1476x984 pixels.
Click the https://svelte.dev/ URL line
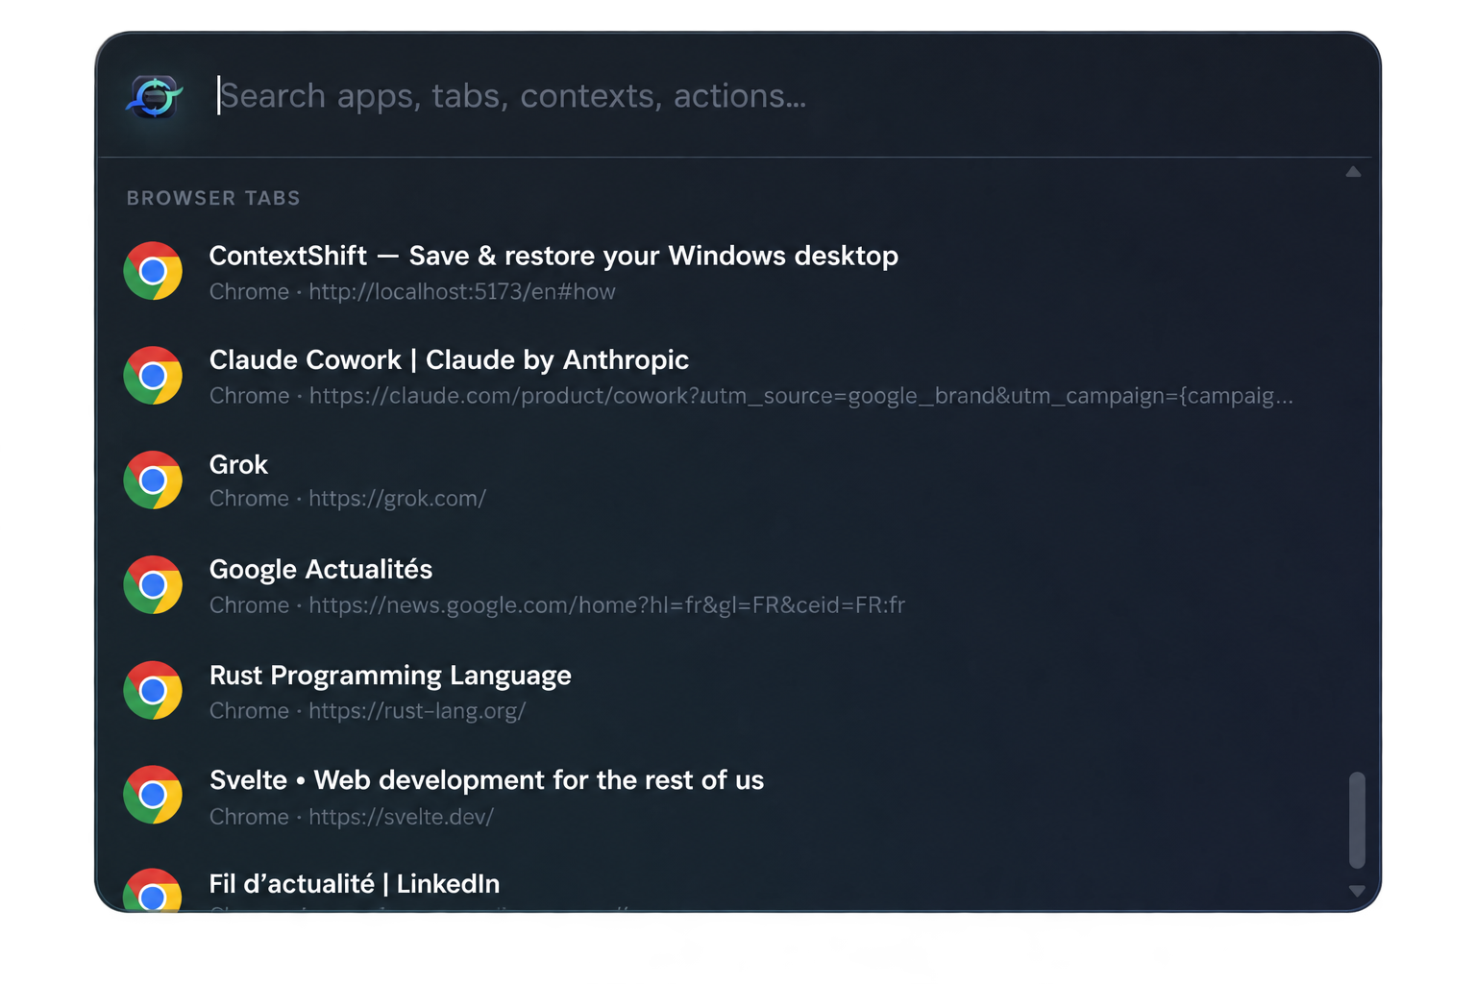[352, 817]
